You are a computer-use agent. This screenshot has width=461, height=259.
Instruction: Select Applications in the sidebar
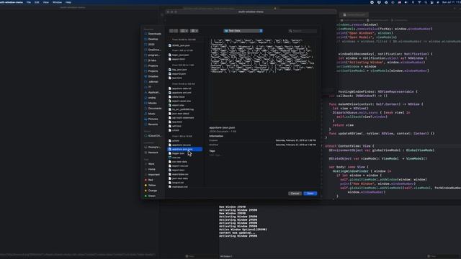[x=153, y=93]
